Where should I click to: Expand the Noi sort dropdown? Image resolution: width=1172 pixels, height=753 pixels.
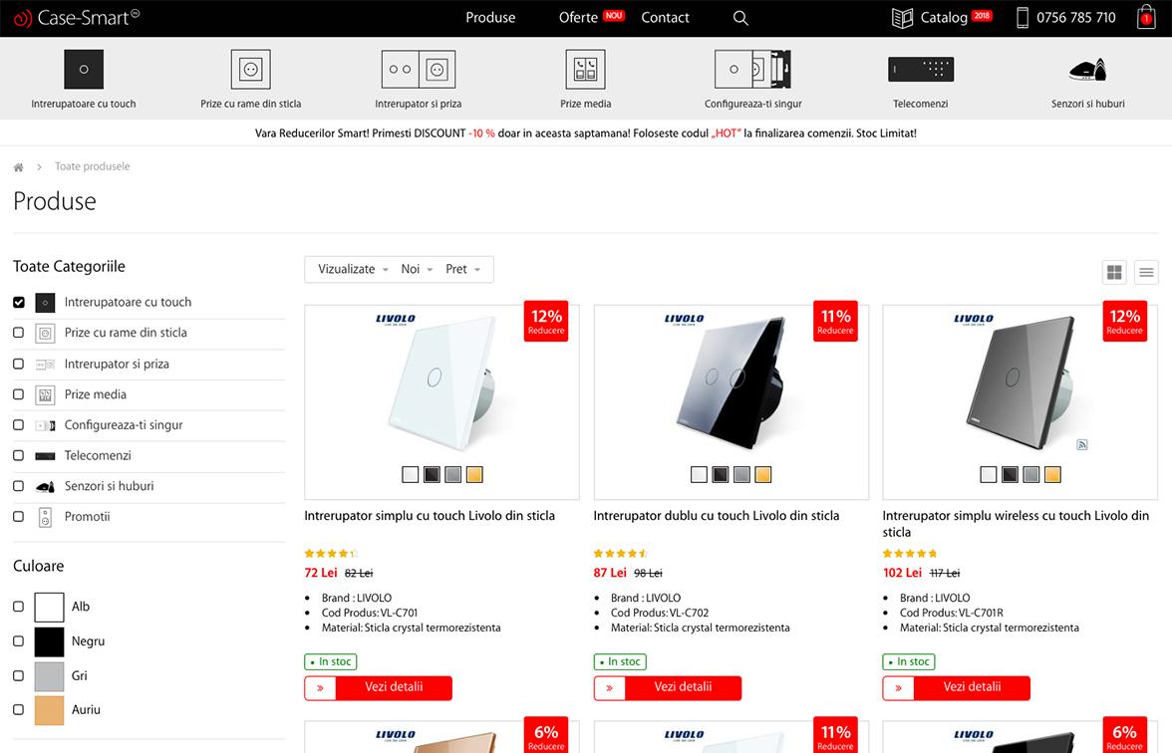[x=417, y=269]
